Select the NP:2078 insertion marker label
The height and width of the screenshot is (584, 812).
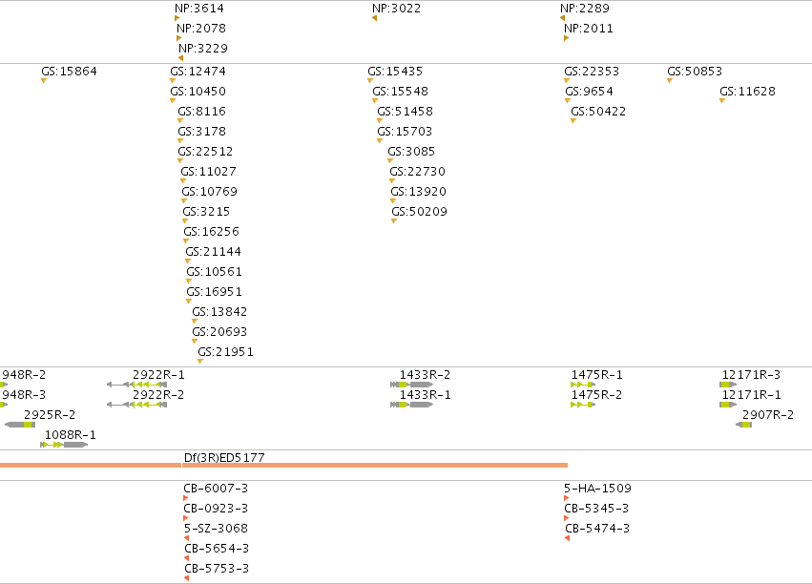[201, 29]
